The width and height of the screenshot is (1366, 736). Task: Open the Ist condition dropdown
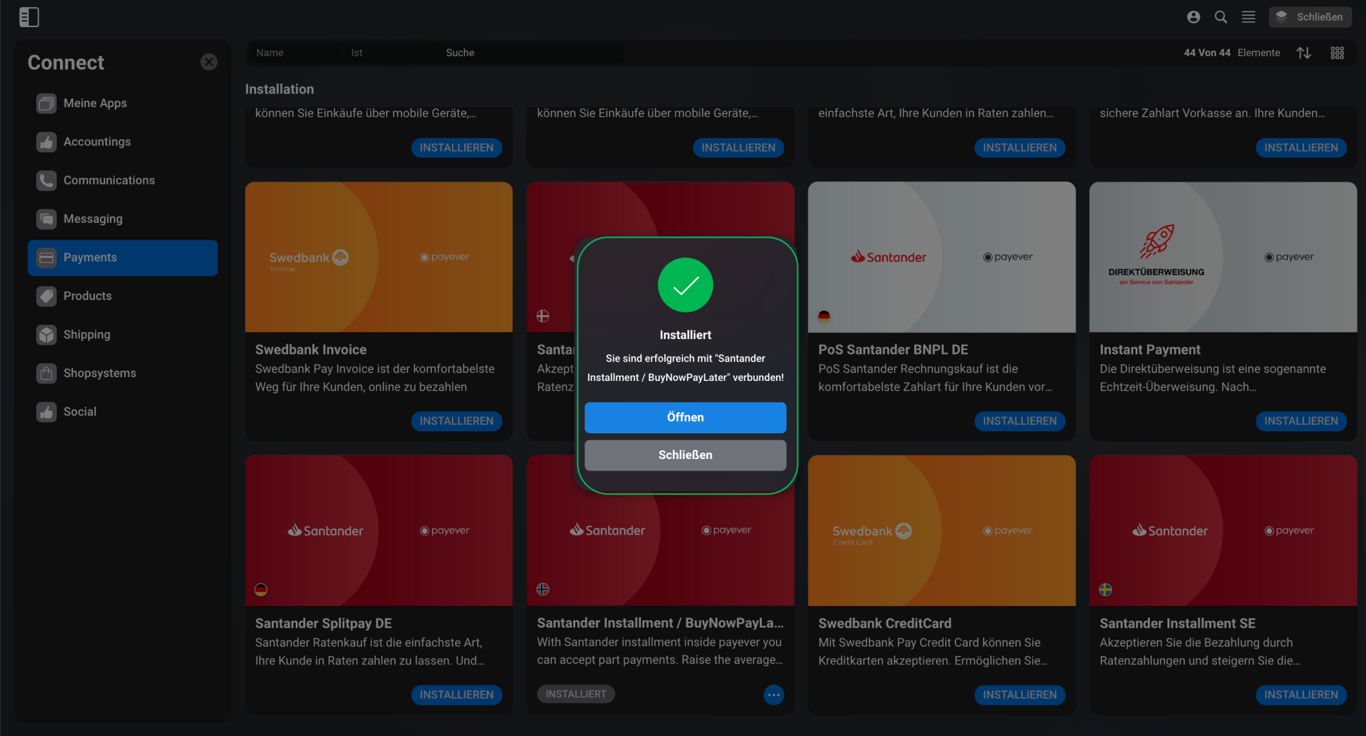390,53
